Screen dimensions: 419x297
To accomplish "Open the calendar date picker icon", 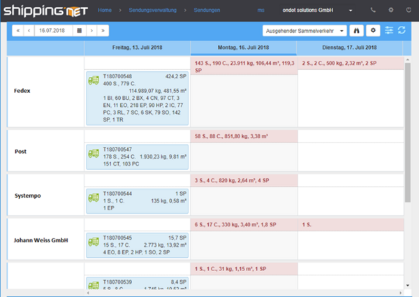I will pos(79,31).
